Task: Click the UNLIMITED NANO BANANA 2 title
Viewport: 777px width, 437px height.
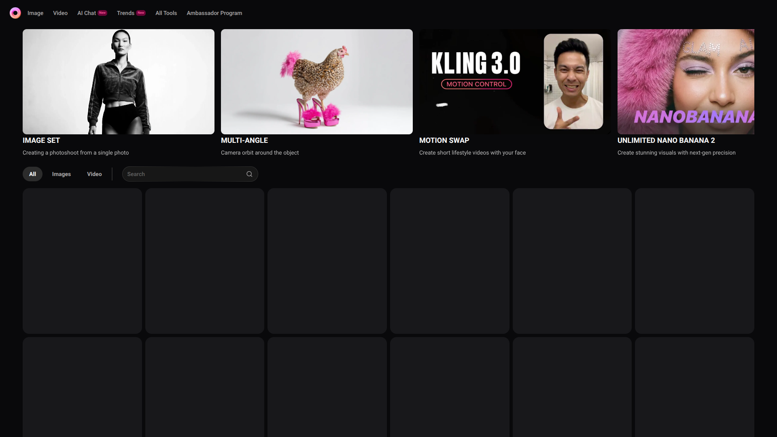Action: [x=666, y=140]
